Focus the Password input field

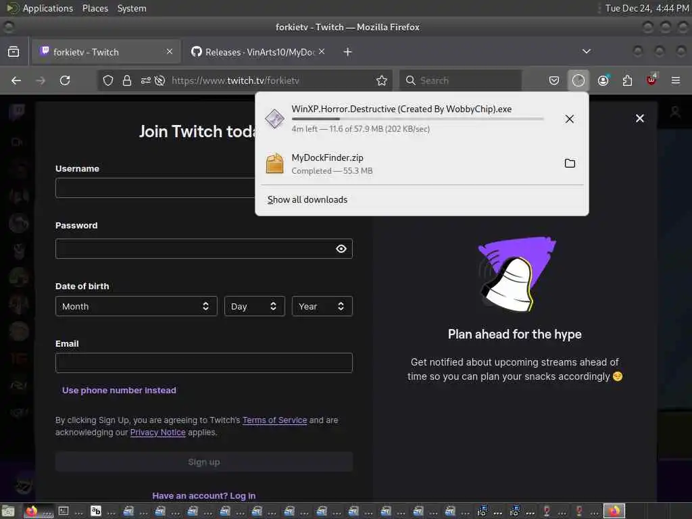[x=204, y=249]
